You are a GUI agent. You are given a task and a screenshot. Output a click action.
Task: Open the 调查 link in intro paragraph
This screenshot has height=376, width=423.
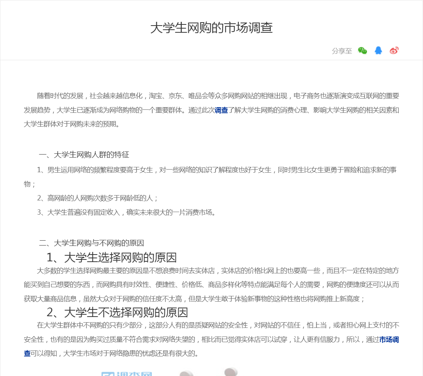coord(221,110)
